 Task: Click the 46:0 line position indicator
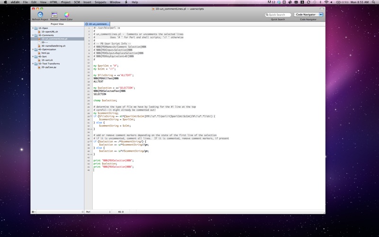121,212
